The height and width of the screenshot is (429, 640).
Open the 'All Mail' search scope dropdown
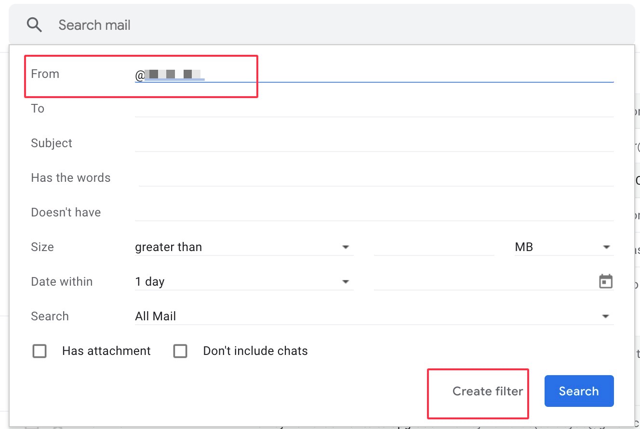point(374,316)
